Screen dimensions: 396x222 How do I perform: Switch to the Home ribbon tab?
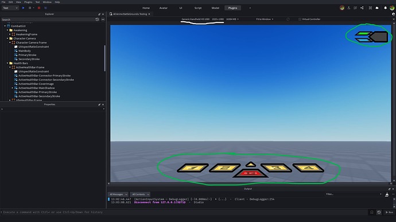point(146,8)
